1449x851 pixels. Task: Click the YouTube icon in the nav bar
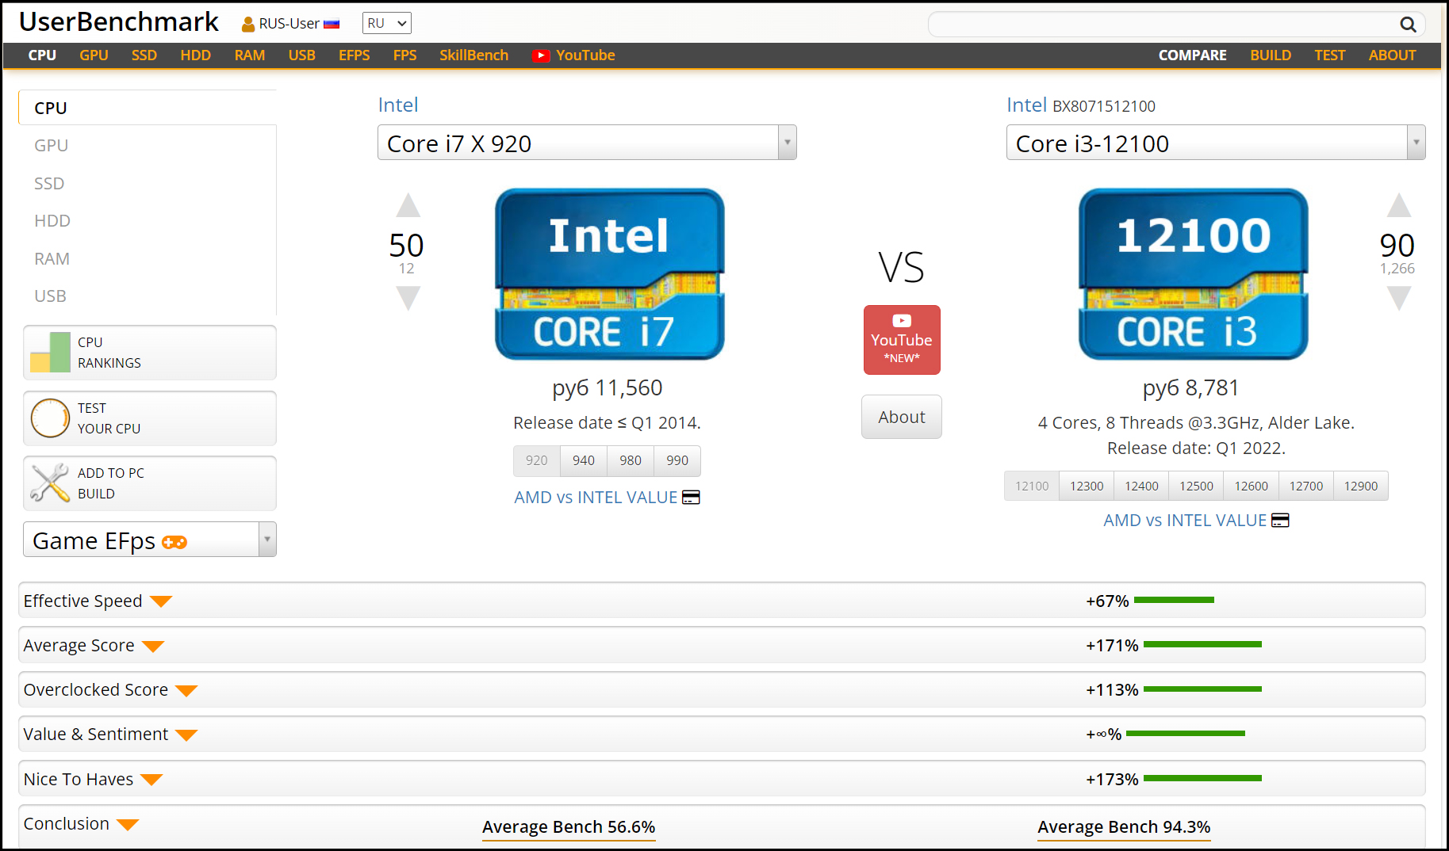tap(541, 55)
